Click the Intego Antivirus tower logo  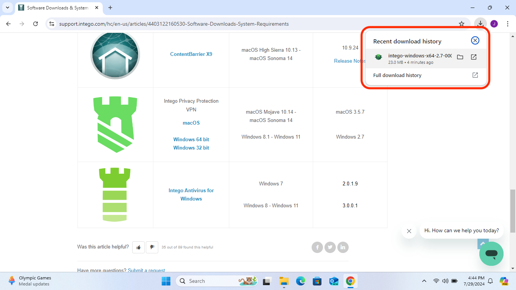(x=115, y=195)
